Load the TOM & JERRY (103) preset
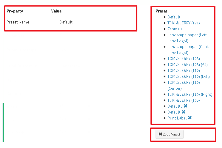Viewport: 222px width, 148px height. [x=184, y=59]
